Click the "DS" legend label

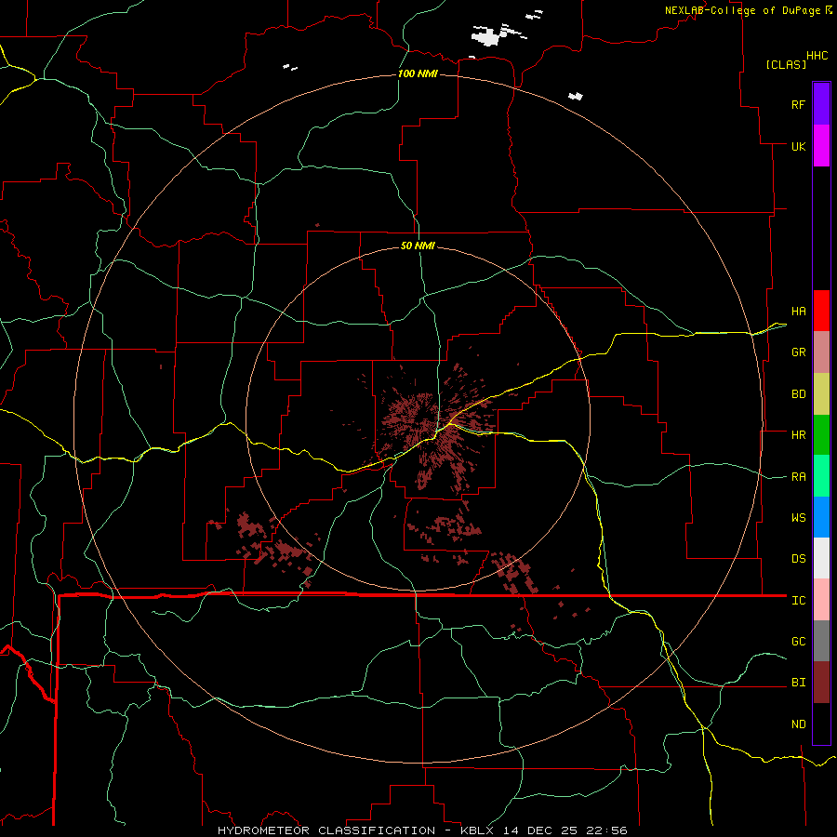click(798, 559)
